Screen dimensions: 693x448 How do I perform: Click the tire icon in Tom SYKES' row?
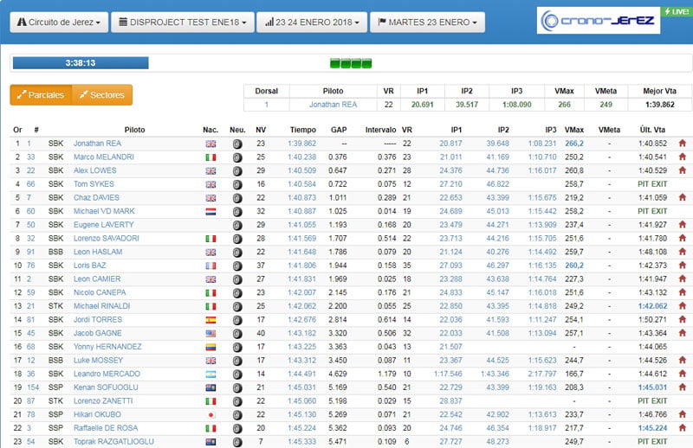[x=237, y=184]
